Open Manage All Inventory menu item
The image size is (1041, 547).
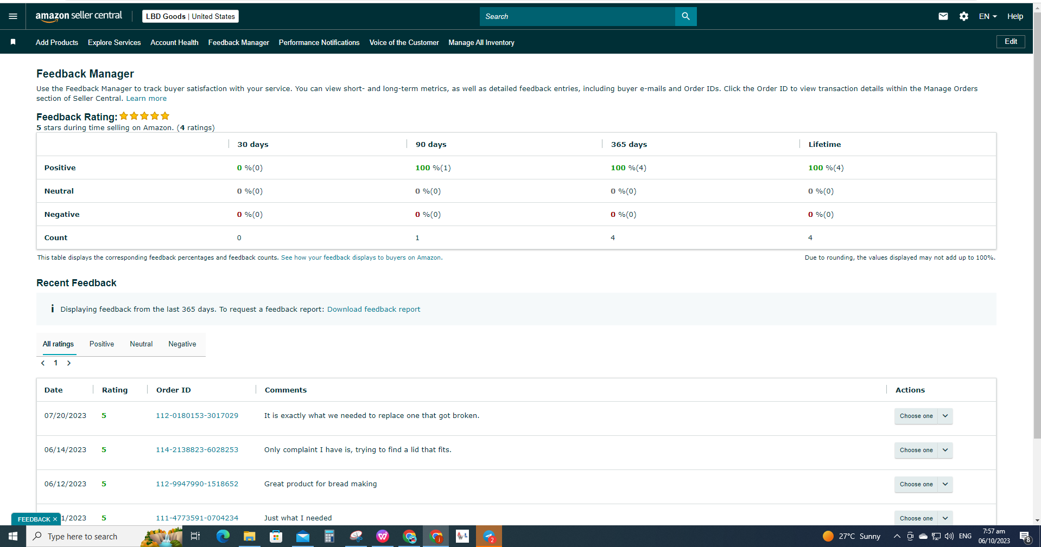(481, 42)
